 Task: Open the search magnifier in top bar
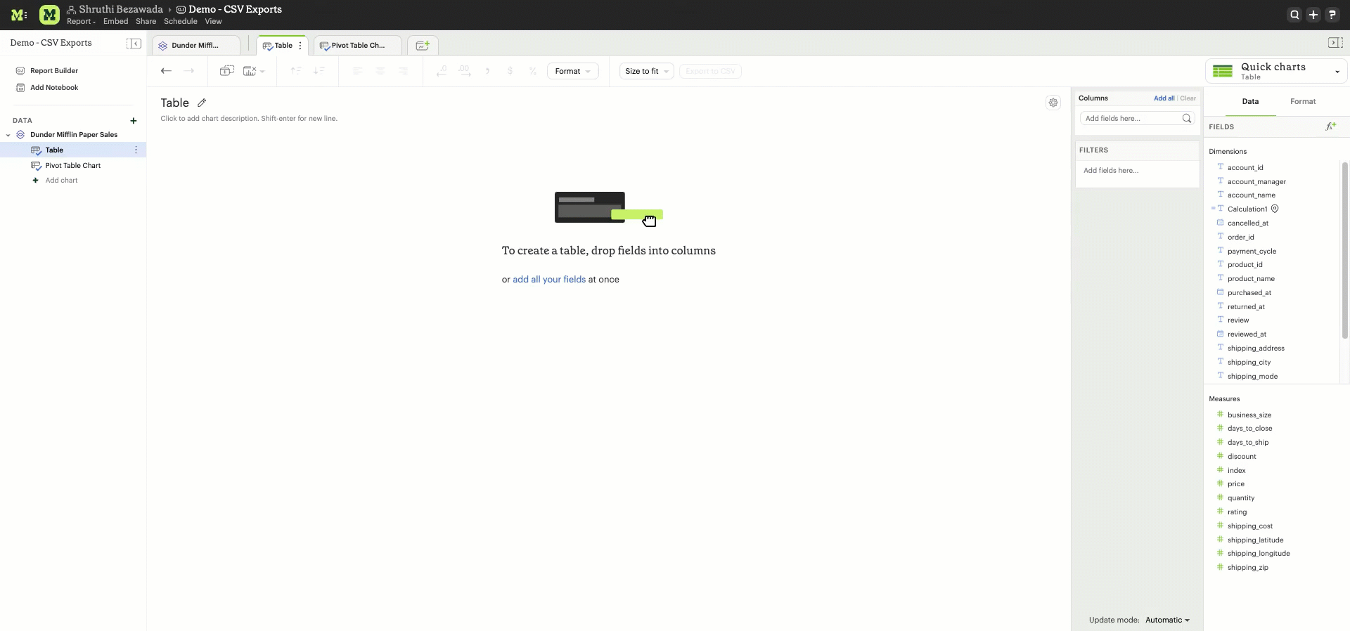click(x=1294, y=15)
